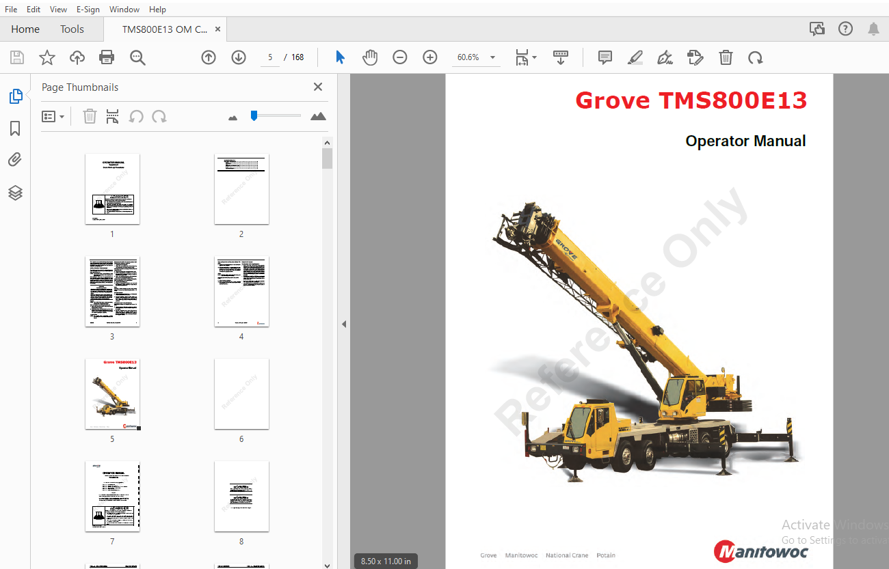Bookmark file with star icon
The image size is (889, 569).
pyautogui.click(x=47, y=57)
